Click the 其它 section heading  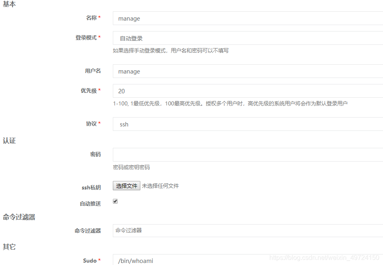coord(9,247)
